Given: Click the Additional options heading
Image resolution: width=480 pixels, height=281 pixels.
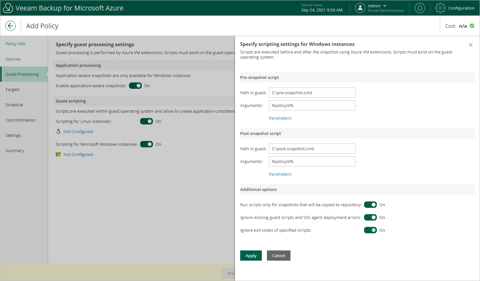Looking at the screenshot, I should pyautogui.click(x=258, y=189).
